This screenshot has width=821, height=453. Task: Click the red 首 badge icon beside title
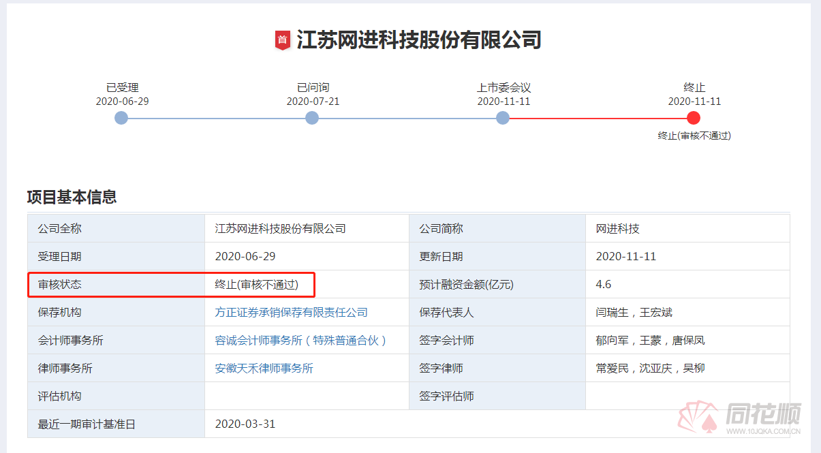pos(282,40)
